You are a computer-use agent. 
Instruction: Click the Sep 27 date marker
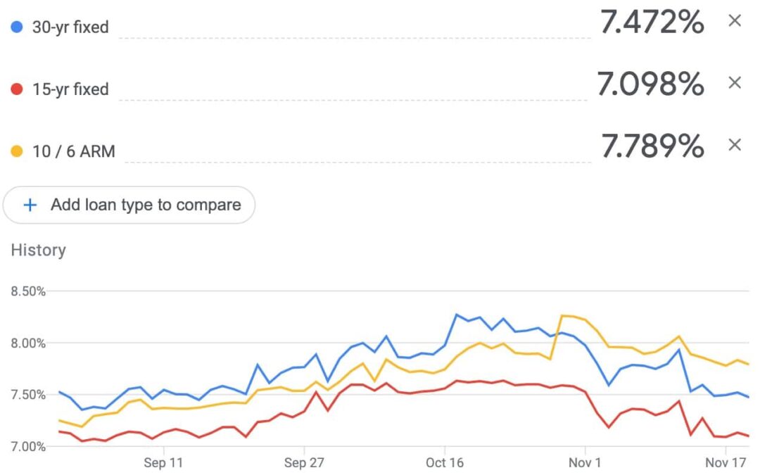coord(304,462)
